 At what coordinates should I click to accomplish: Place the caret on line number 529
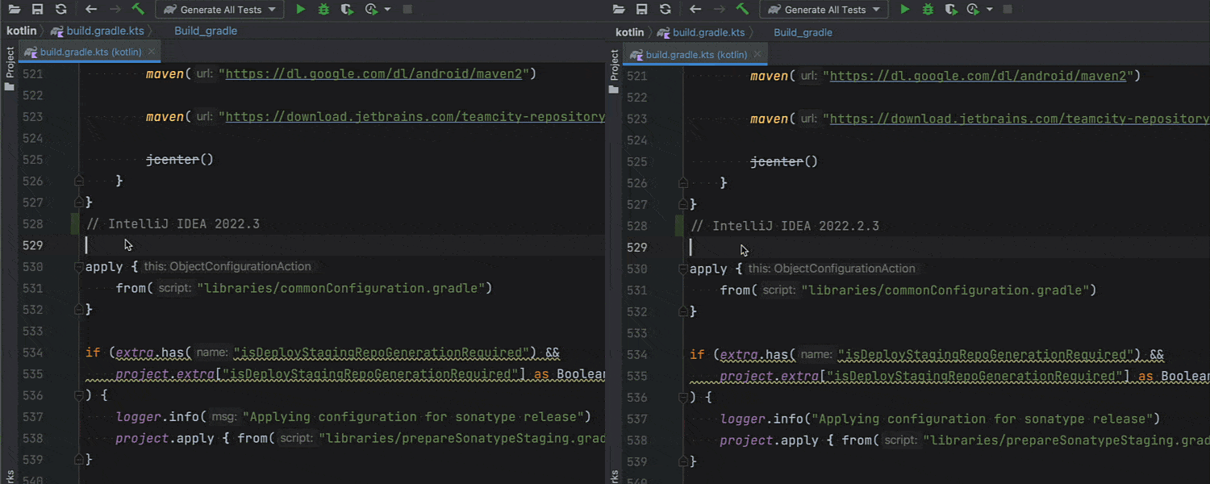click(x=32, y=244)
